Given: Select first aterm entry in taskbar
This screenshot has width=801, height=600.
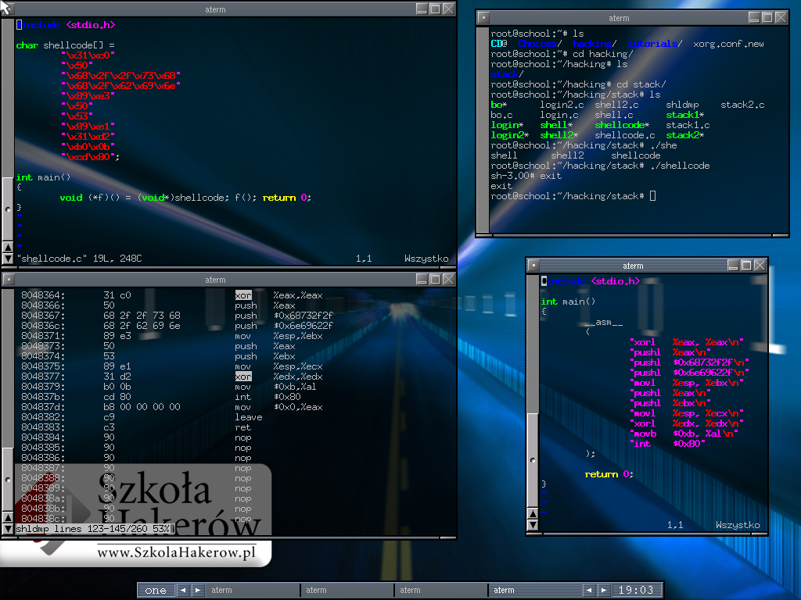Looking at the screenshot, I should [253, 590].
